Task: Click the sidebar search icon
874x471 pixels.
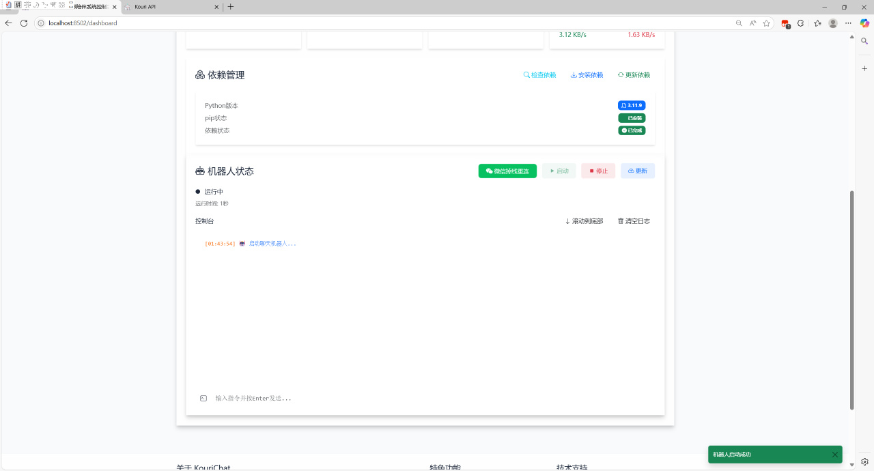Action: [864, 41]
